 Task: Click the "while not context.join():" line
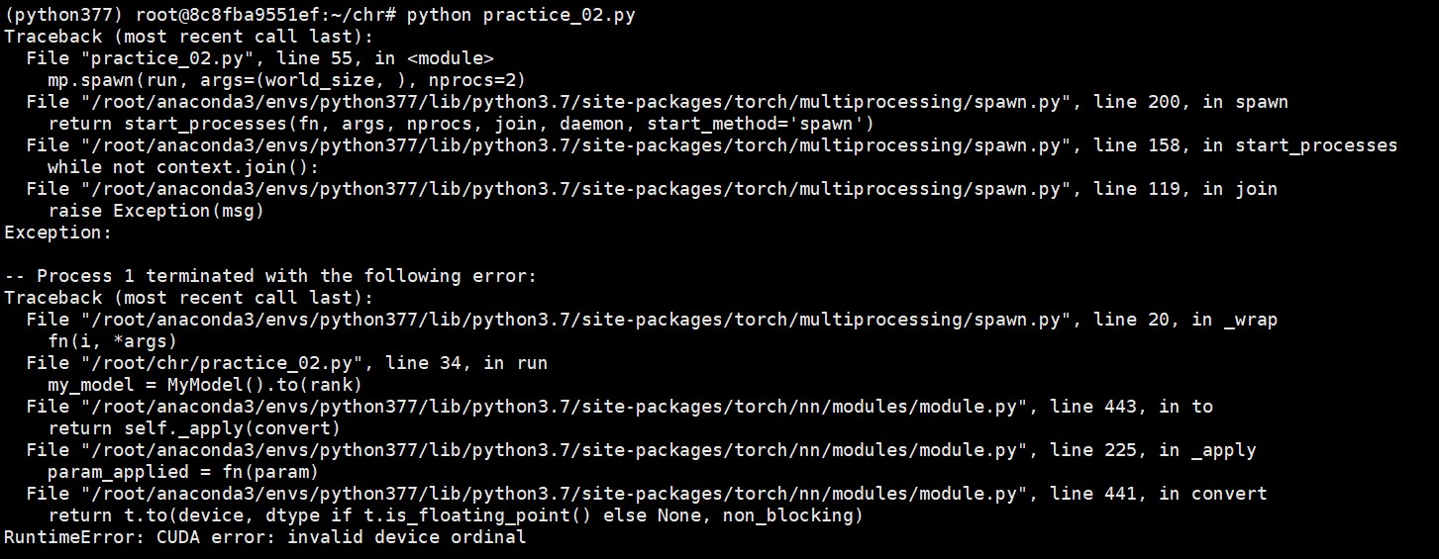[183, 167]
